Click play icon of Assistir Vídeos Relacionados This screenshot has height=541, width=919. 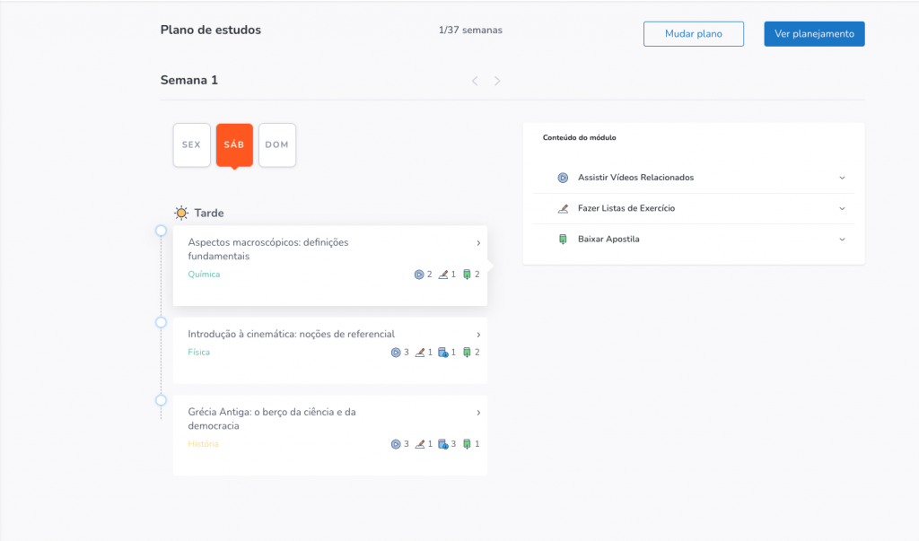(x=563, y=178)
